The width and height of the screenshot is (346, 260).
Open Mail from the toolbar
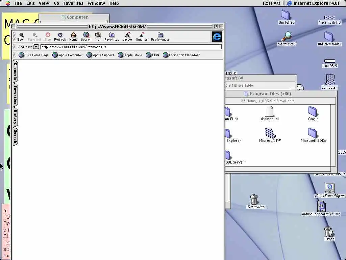tap(98, 37)
